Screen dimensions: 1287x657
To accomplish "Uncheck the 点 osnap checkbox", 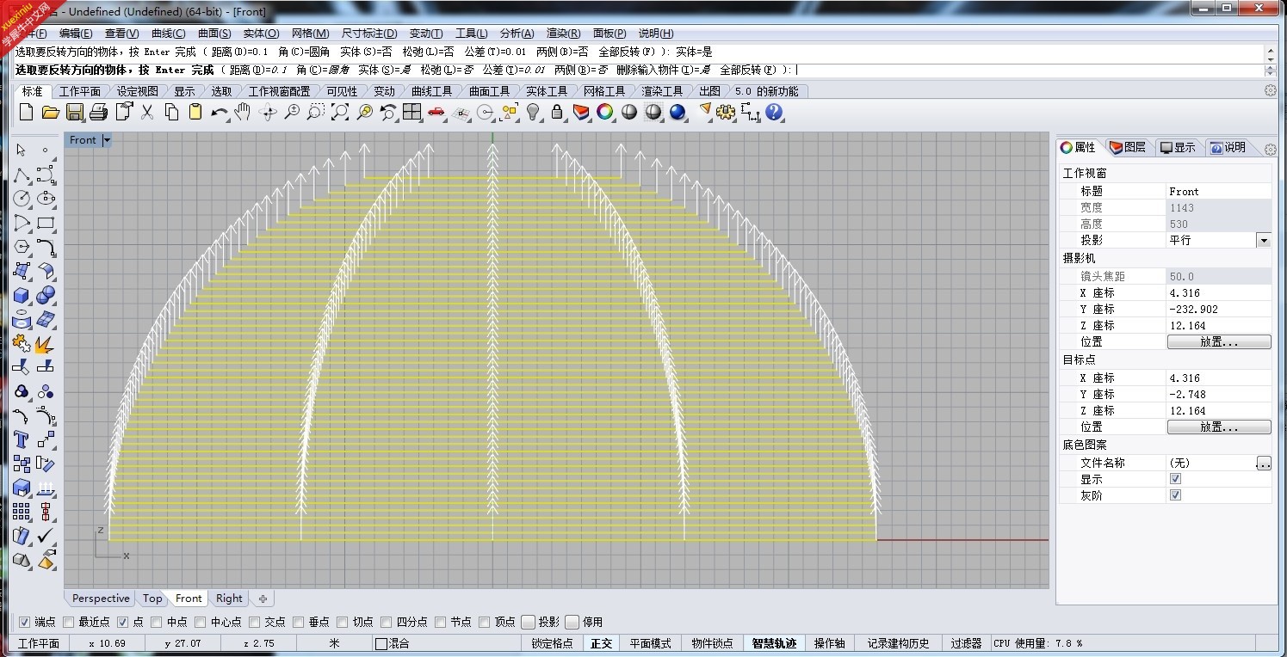I will click(122, 622).
